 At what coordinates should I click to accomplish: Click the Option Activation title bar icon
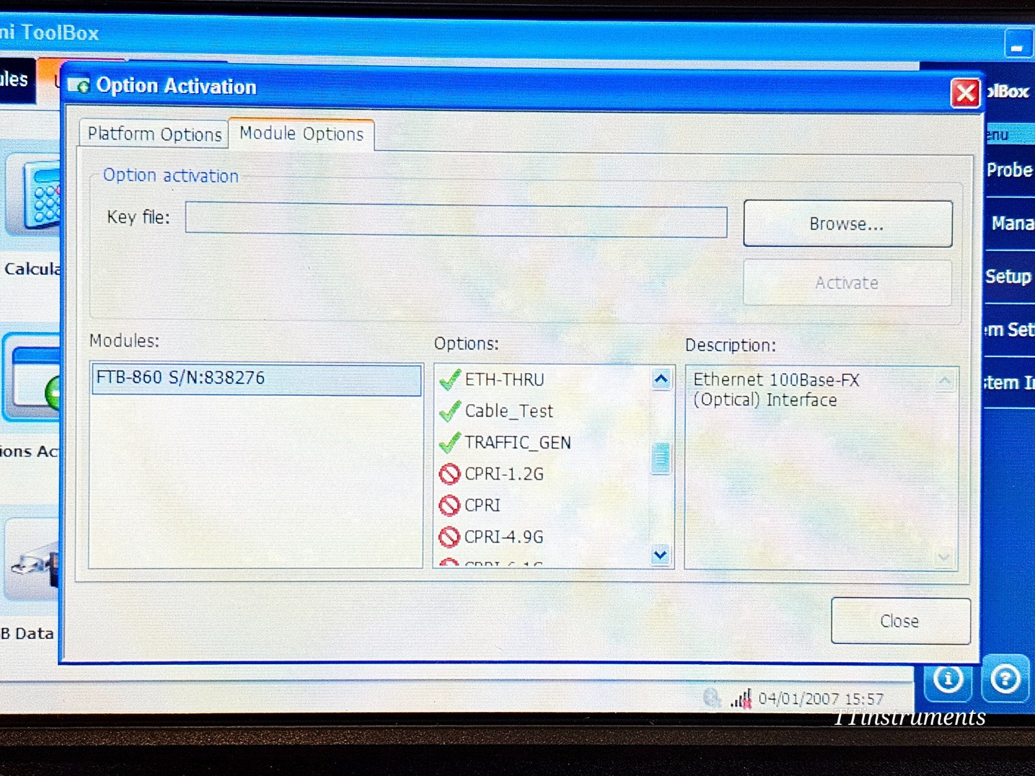point(80,85)
